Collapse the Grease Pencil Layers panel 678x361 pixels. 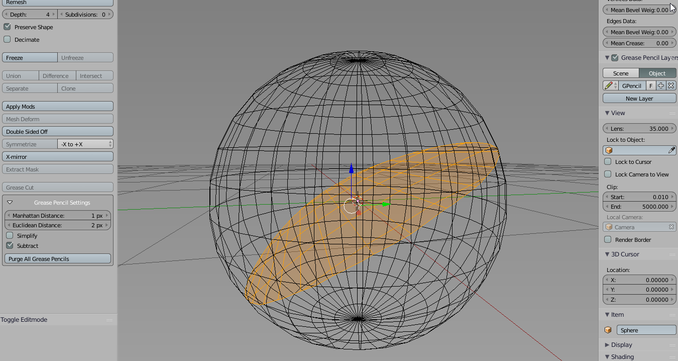(607, 58)
